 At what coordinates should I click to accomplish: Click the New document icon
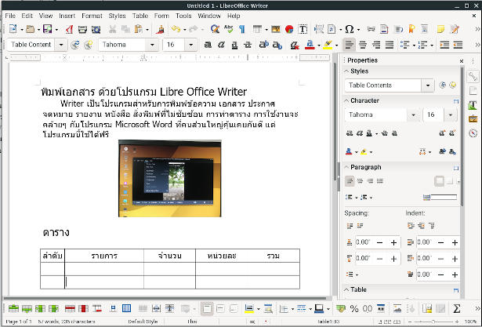pyautogui.click(x=13, y=29)
